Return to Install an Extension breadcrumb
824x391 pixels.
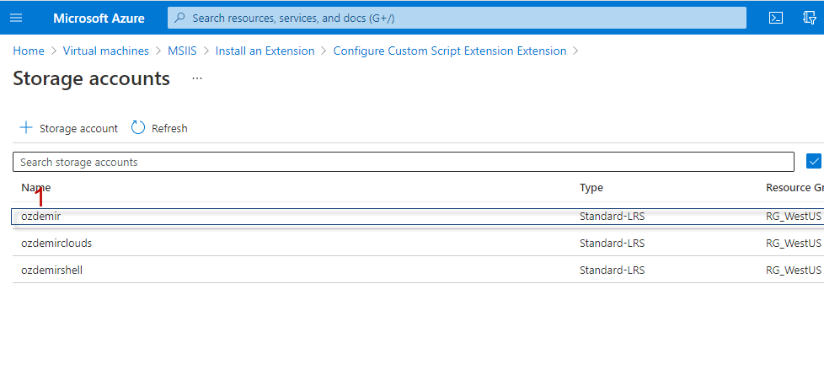tap(265, 51)
